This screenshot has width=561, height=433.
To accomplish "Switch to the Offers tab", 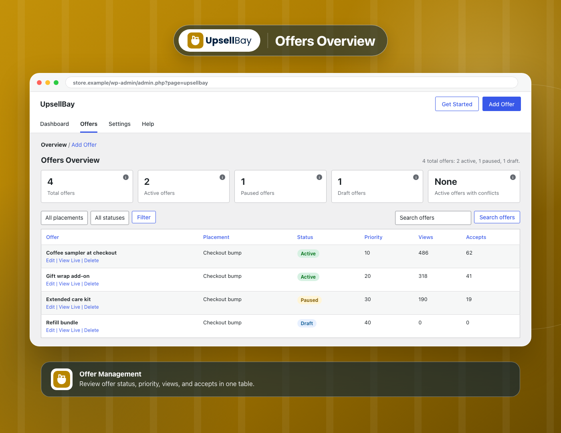I will pos(89,124).
